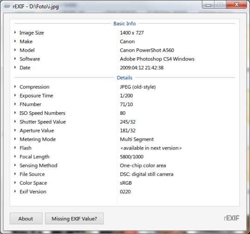Expand the Shutter Speed Value row arrow

coord(15,121)
